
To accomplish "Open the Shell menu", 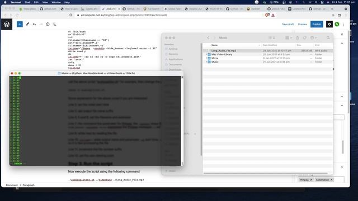I will (x=27, y=2).
